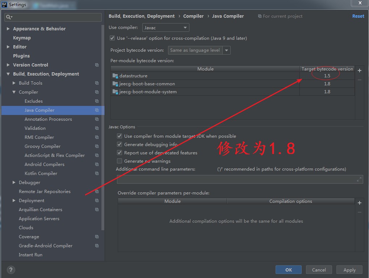Click the module icon beside datastructure
Viewport: 369px width, 278px height.
(x=116, y=76)
